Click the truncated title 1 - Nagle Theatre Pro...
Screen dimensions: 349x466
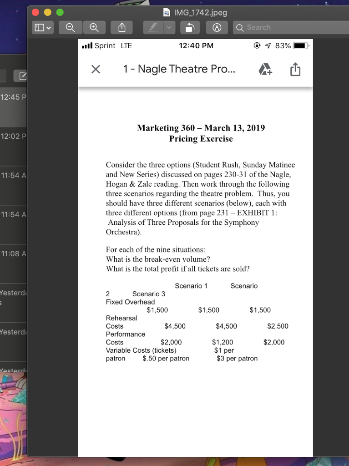[179, 69]
